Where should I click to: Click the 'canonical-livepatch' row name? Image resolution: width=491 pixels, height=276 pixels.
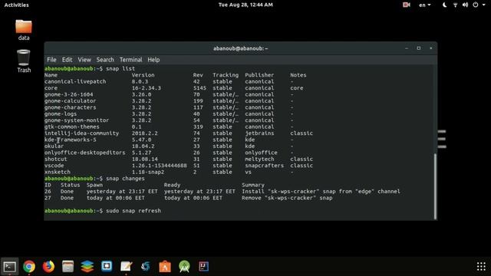[x=75, y=81]
